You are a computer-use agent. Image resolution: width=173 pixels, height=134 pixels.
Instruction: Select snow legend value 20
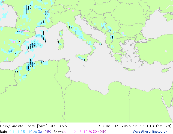[x=90, y=132]
